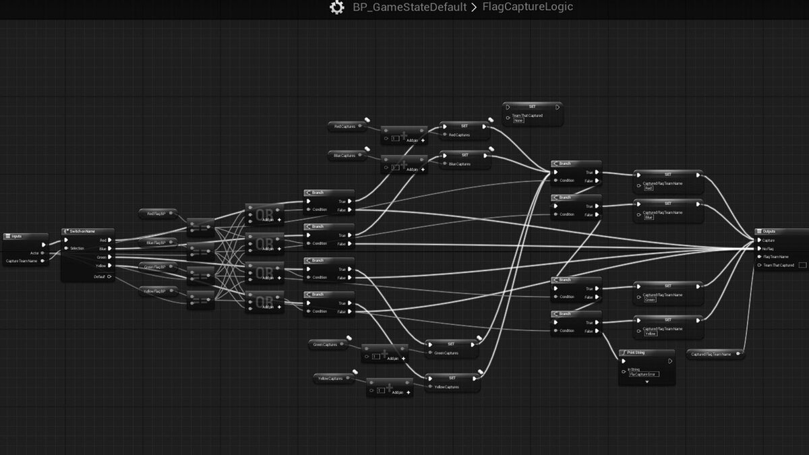
Task: Edit the Yellow value in Captured Flag Team Name
Action: tap(651, 333)
